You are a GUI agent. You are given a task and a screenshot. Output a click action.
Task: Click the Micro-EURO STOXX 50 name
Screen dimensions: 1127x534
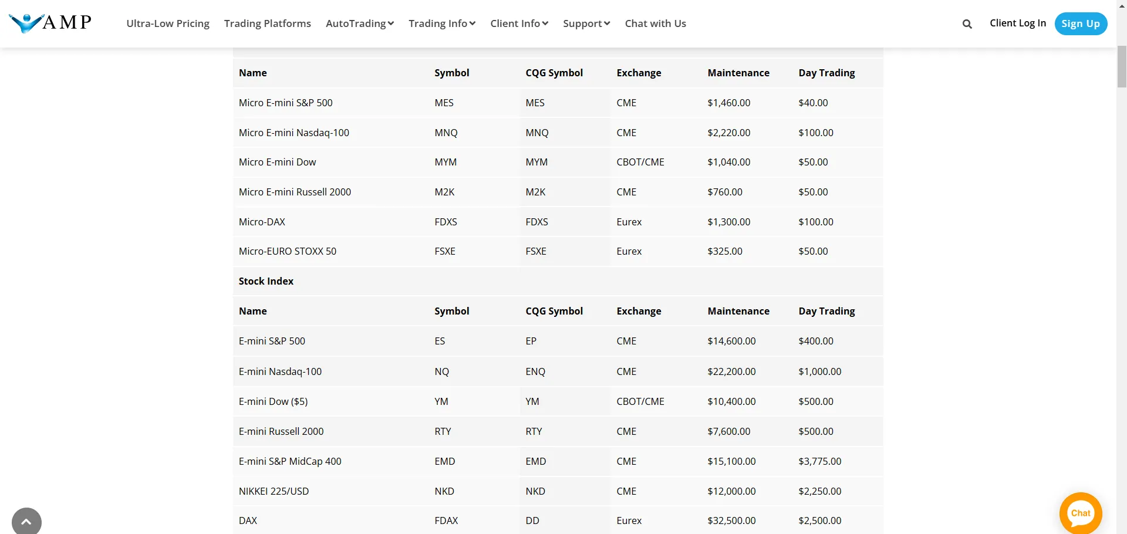(288, 251)
